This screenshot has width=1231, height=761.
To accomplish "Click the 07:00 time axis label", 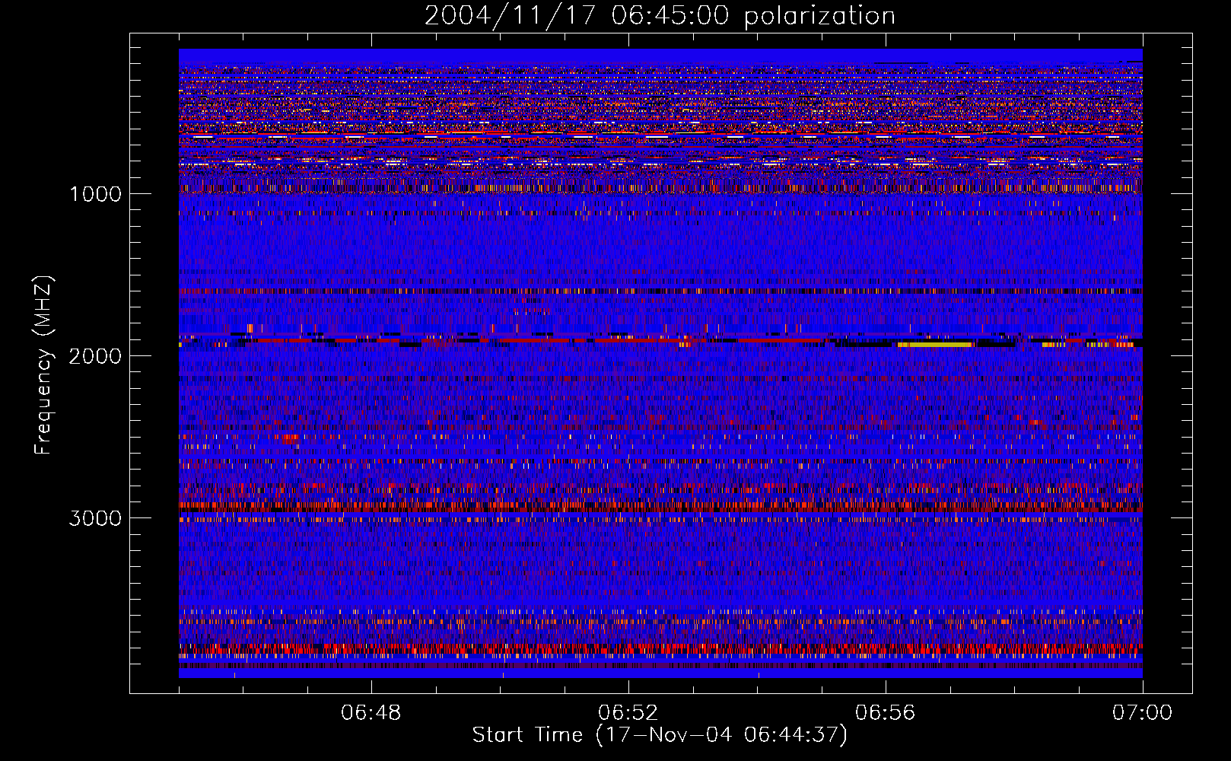I will (x=1142, y=713).
